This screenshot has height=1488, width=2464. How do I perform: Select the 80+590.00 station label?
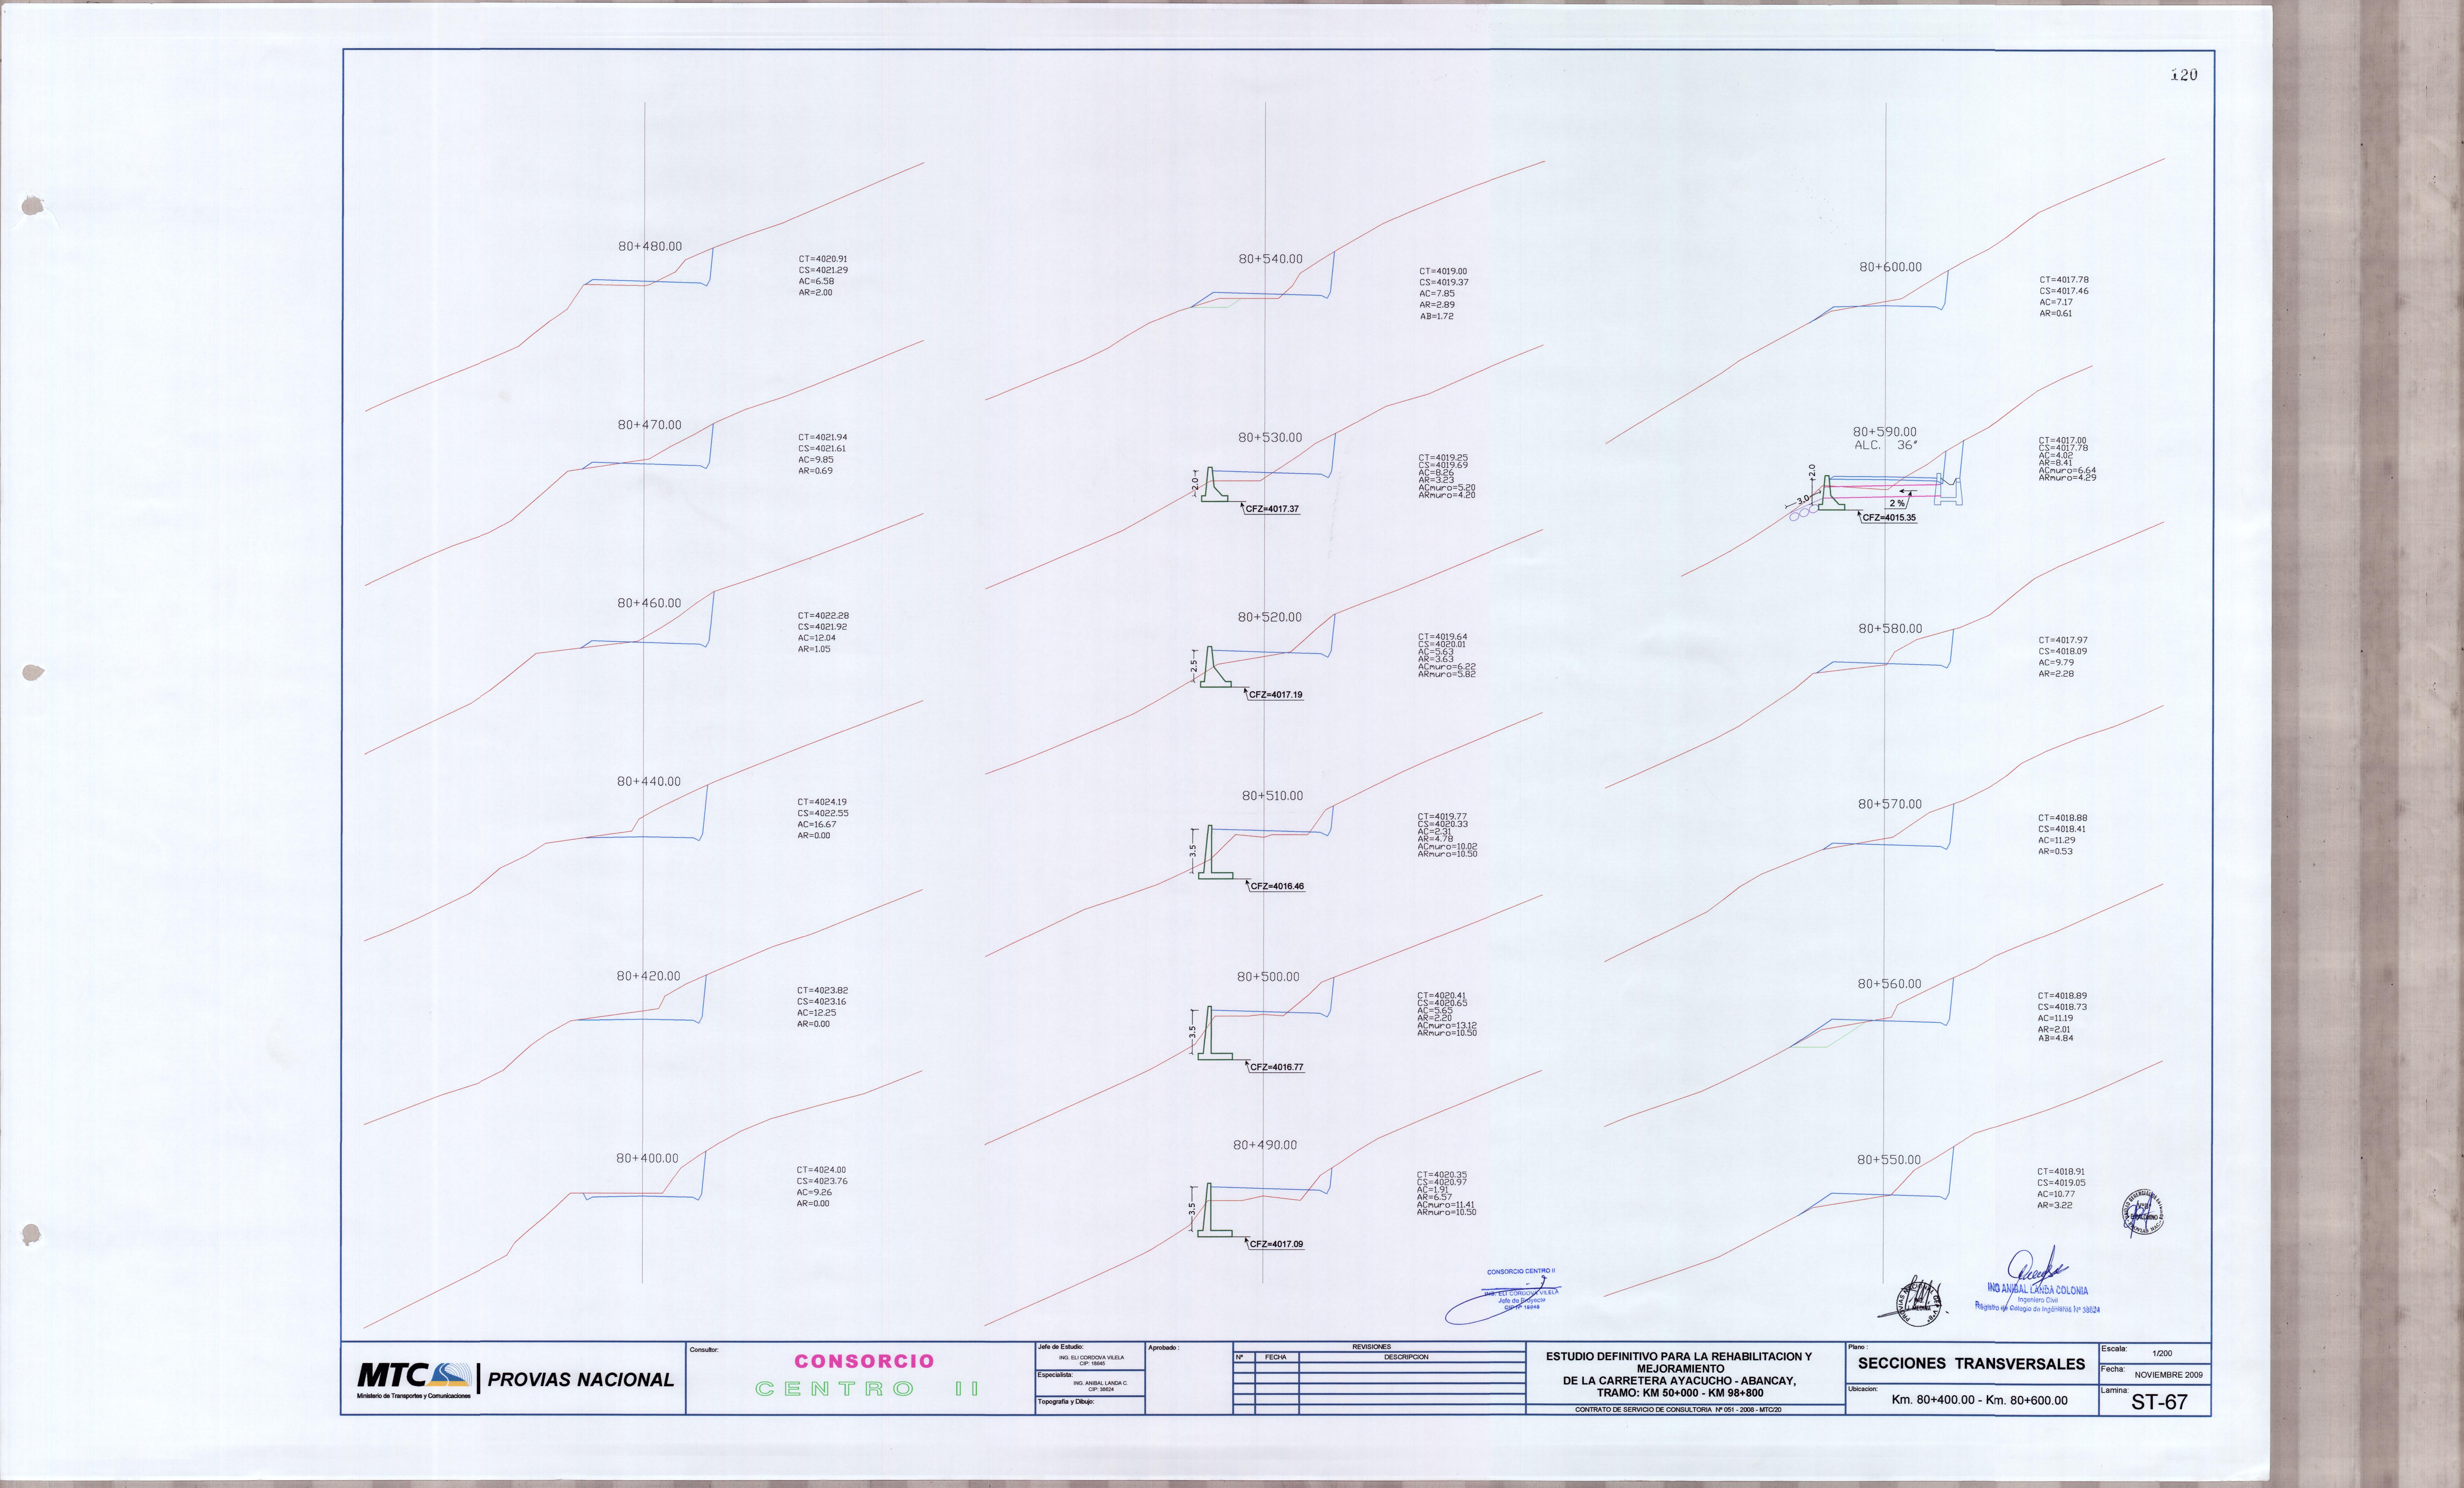click(x=1885, y=432)
